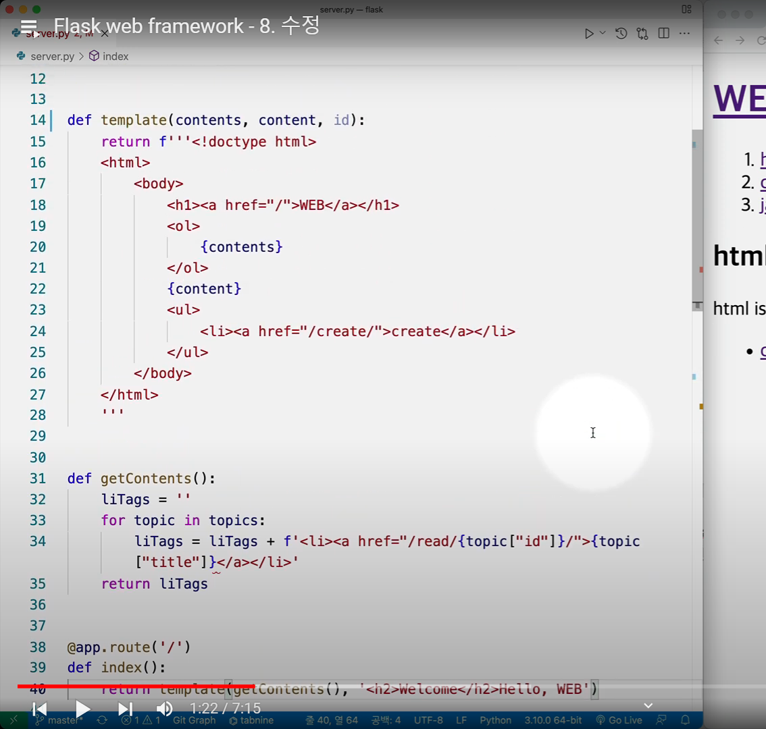
Task: Customize layout icon in title bar
Action: point(686,9)
